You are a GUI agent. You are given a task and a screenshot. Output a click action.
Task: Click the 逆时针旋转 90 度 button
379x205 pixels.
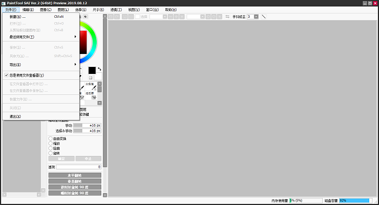tap(75, 187)
